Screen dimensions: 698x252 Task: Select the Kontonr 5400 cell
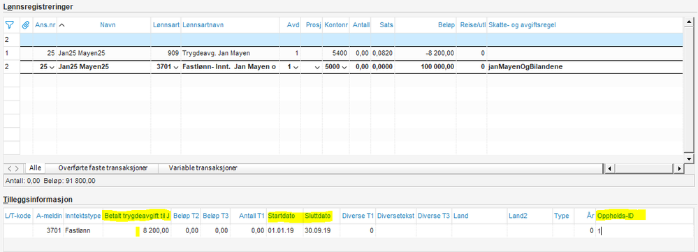(336, 53)
